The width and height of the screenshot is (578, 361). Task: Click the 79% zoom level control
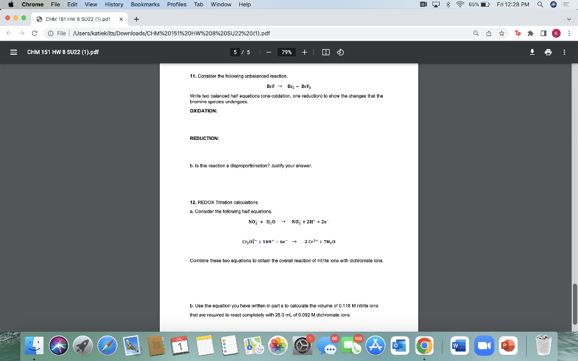(x=285, y=51)
